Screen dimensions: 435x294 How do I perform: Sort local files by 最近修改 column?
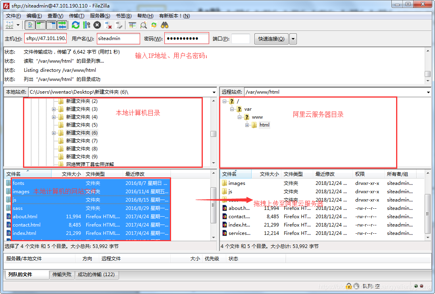point(146,174)
